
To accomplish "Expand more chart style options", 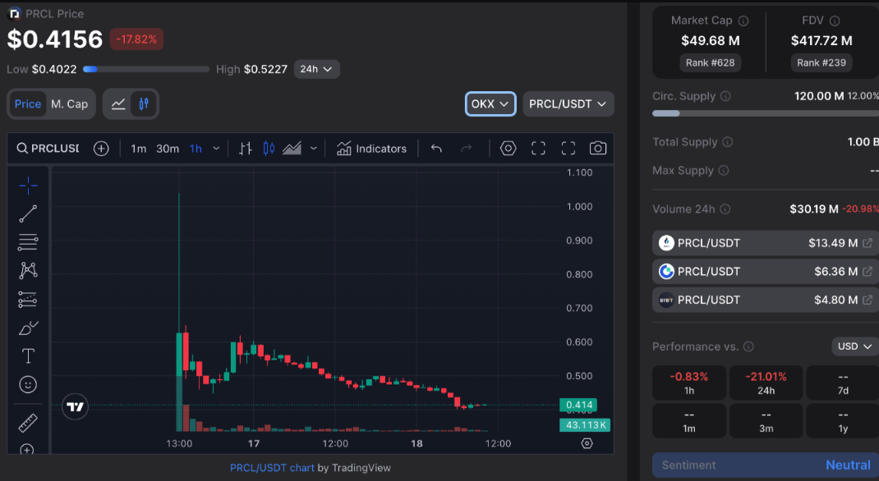I will (313, 149).
